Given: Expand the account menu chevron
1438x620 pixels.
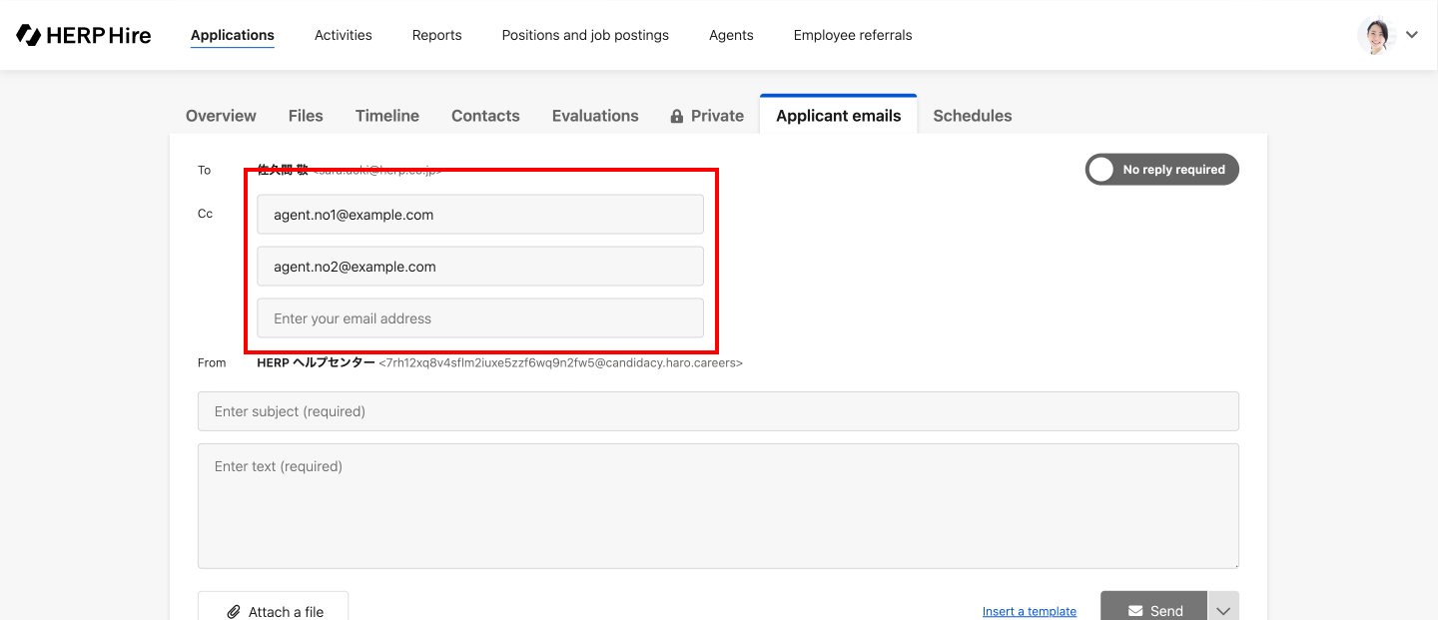Looking at the screenshot, I should tap(1412, 35).
